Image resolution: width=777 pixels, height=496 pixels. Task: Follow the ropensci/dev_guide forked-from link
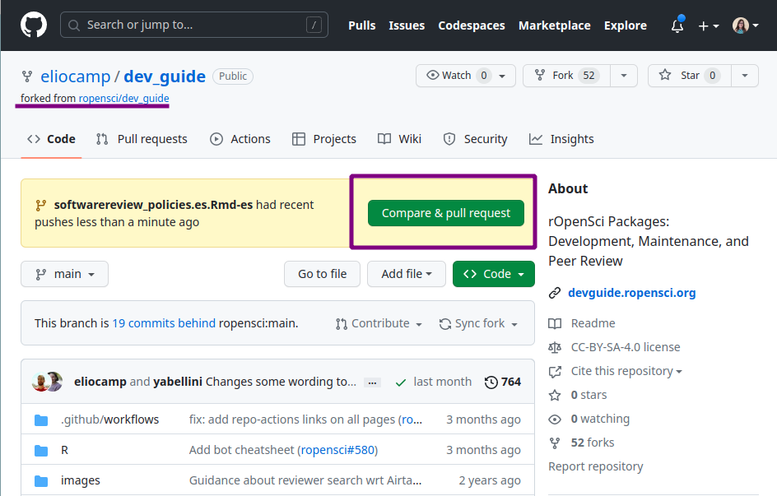click(124, 98)
